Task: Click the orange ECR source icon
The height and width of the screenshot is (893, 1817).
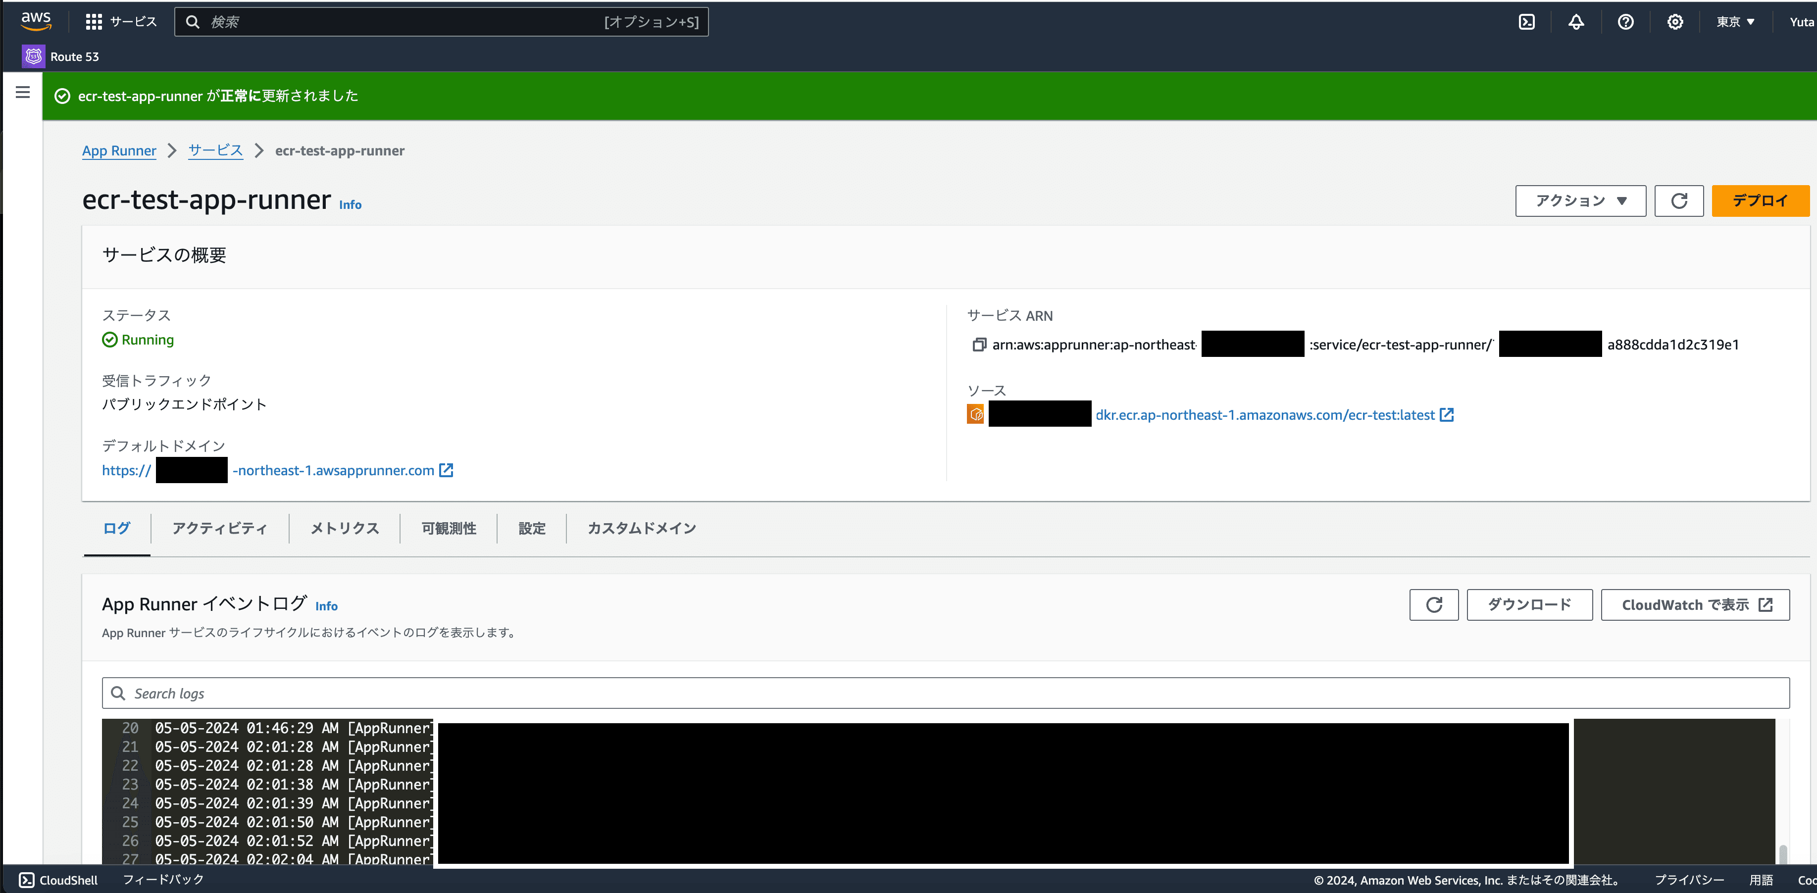Action: (975, 415)
